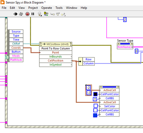Select the Time event data terminal
Viewport: 143px width, 133px height.
pyautogui.click(x=16, y=40)
